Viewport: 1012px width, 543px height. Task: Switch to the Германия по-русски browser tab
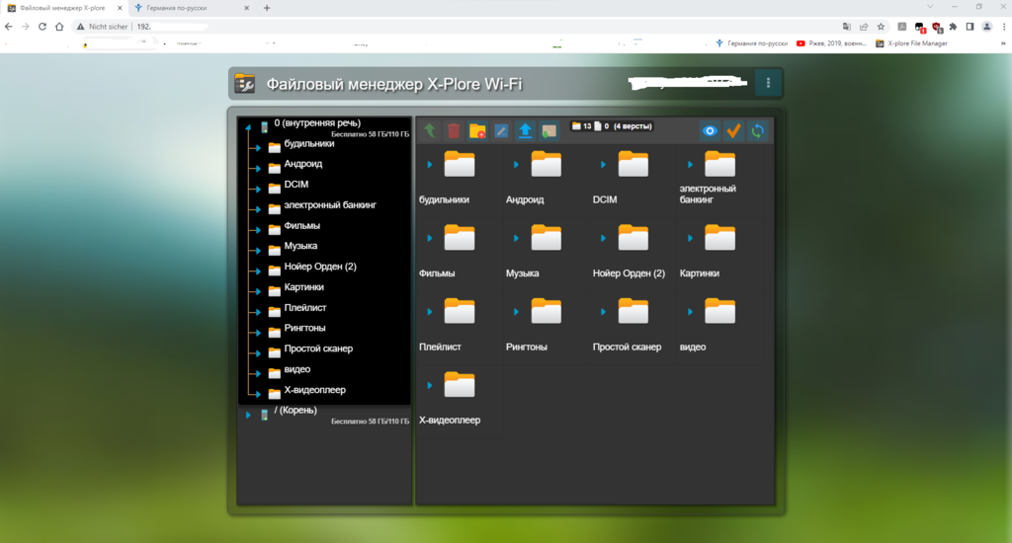(191, 8)
